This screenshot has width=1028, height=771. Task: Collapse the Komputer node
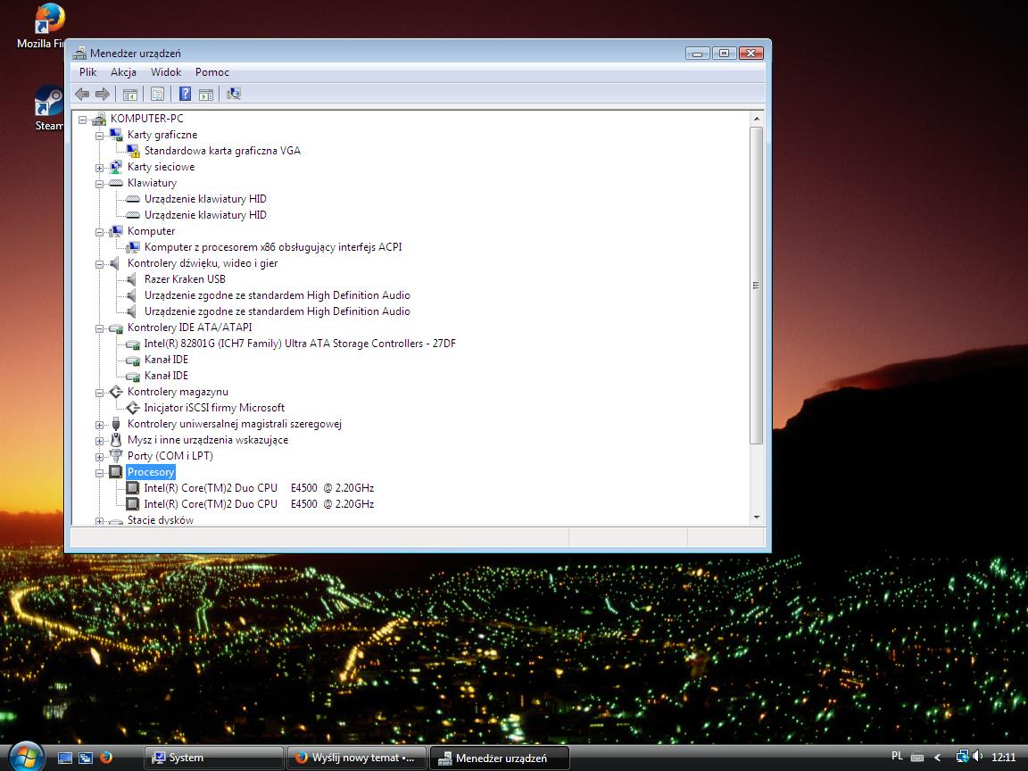pyautogui.click(x=100, y=232)
